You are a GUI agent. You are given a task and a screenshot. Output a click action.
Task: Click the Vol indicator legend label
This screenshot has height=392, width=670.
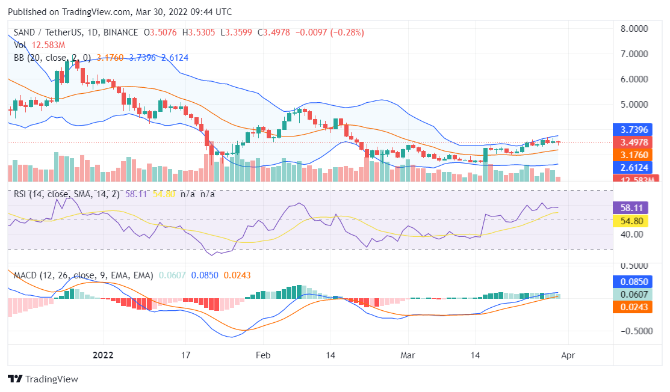pos(20,45)
